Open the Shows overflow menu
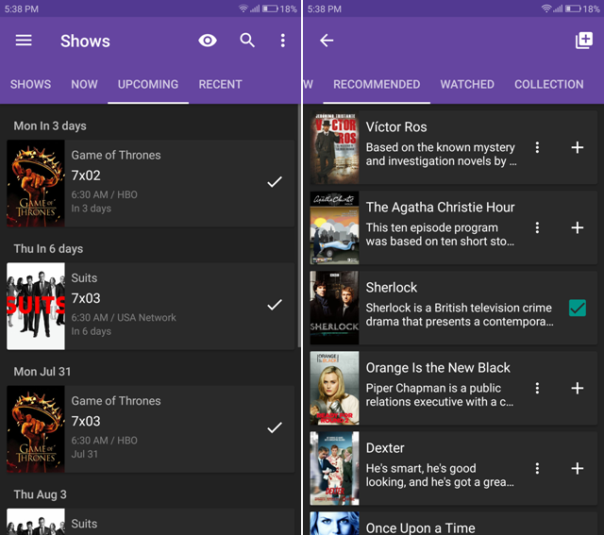This screenshot has width=604, height=535. pyautogui.click(x=282, y=41)
